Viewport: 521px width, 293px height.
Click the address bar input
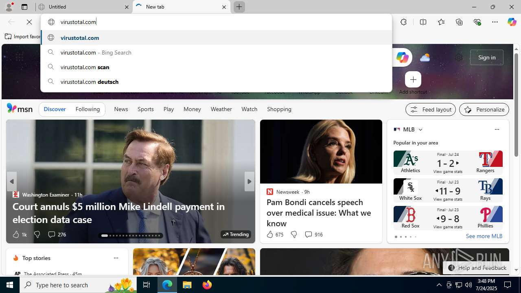point(216,22)
